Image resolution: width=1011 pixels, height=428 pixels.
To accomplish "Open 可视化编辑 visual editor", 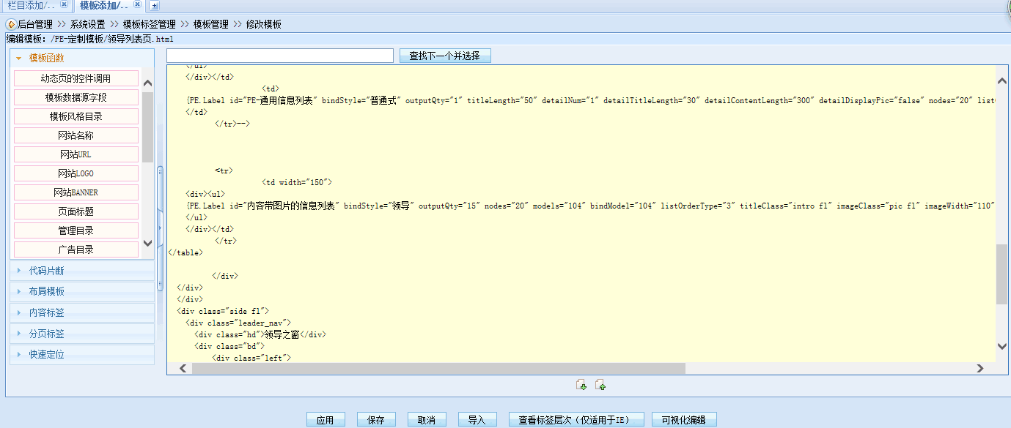I will 683,420.
